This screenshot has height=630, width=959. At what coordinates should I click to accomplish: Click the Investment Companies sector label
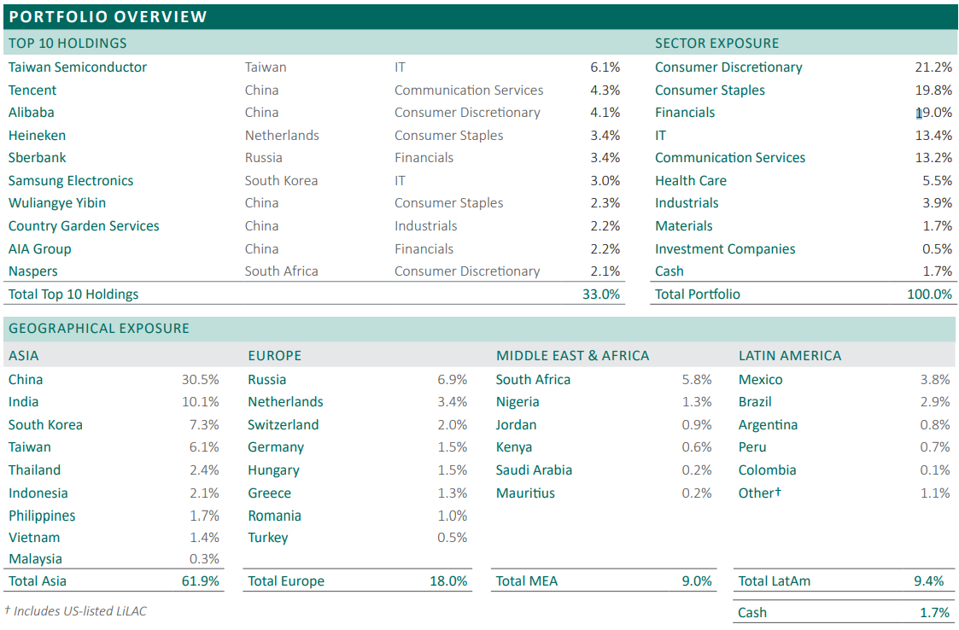[x=725, y=249]
